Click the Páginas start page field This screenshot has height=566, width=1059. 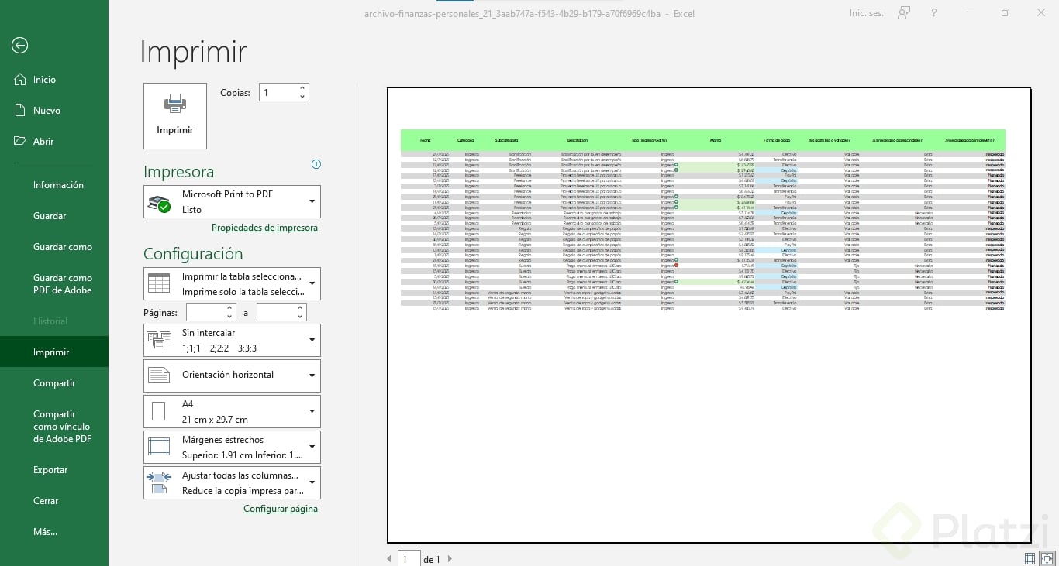tap(206, 312)
